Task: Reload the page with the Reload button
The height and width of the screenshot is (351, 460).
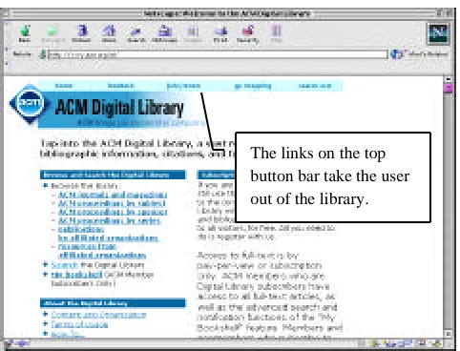Action: tap(81, 33)
